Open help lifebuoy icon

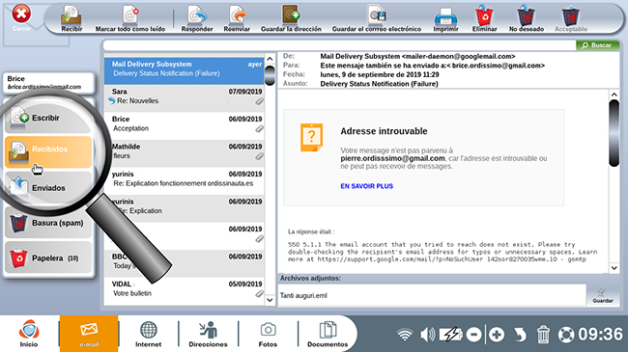coord(566,335)
